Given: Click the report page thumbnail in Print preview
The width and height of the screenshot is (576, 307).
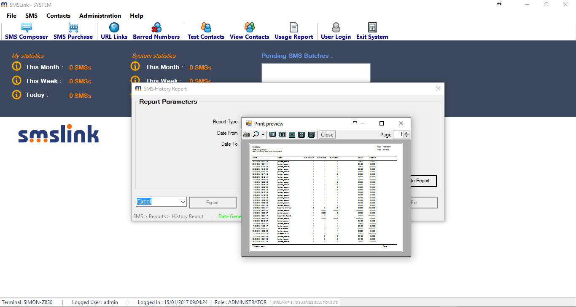Looking at the screenshot, I should (x=326, y=198).
